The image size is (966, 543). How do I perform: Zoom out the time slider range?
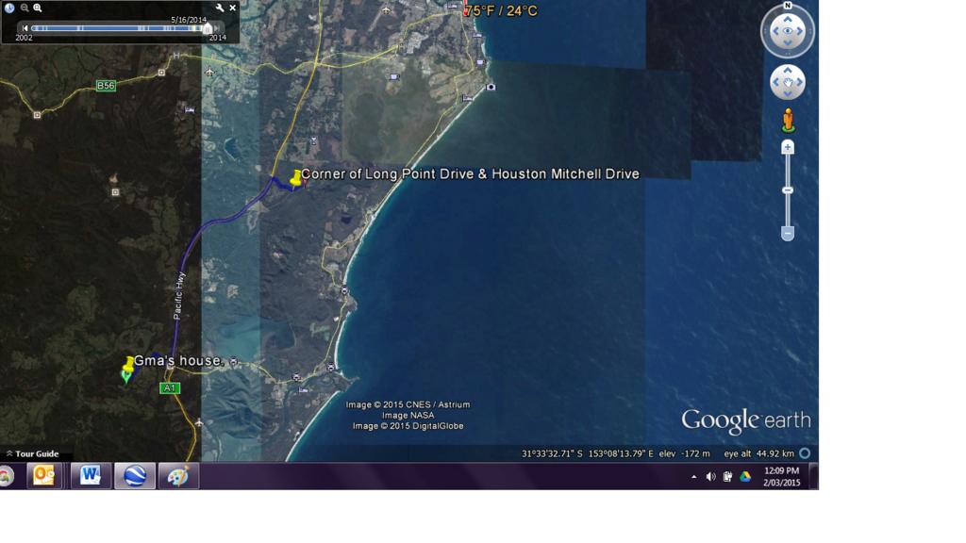pyautogui.click(x=25, y=8)
